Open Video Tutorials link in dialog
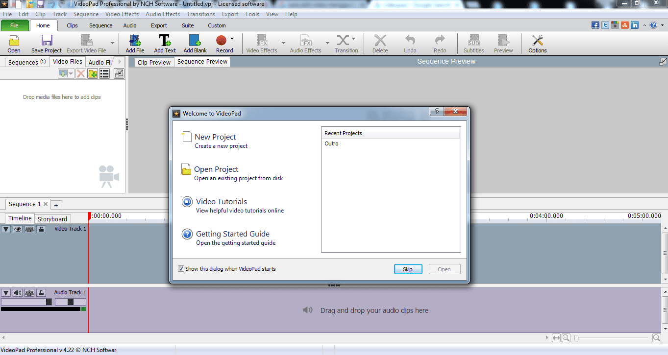Viewport: 668px width, 355px height. (222, 202)
